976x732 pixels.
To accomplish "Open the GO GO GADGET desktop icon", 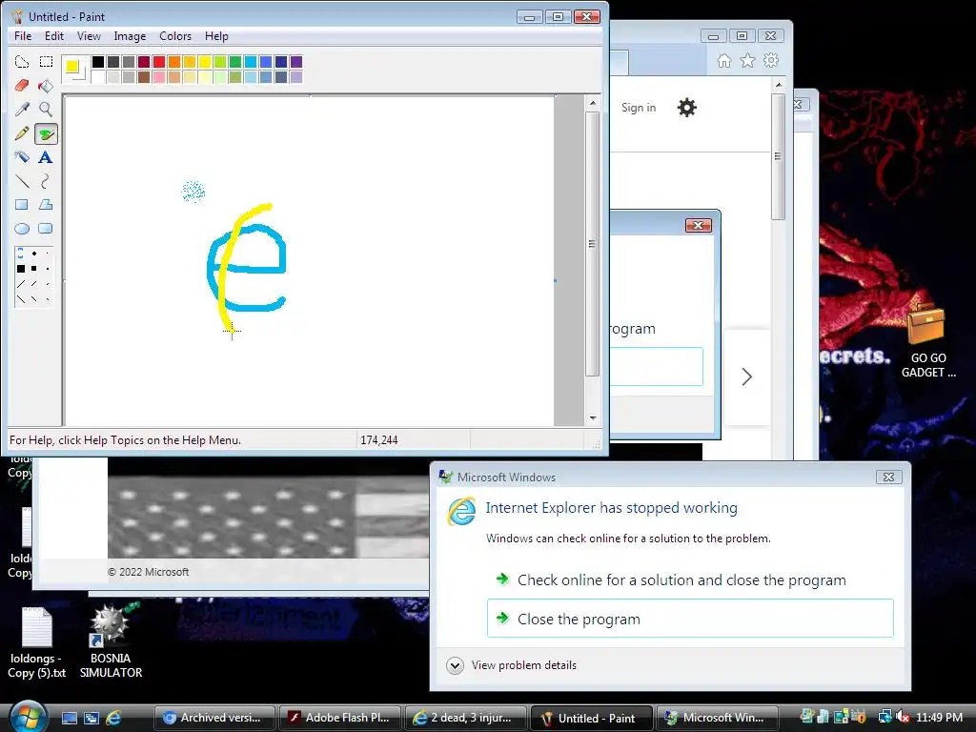I will pos(928,340).
